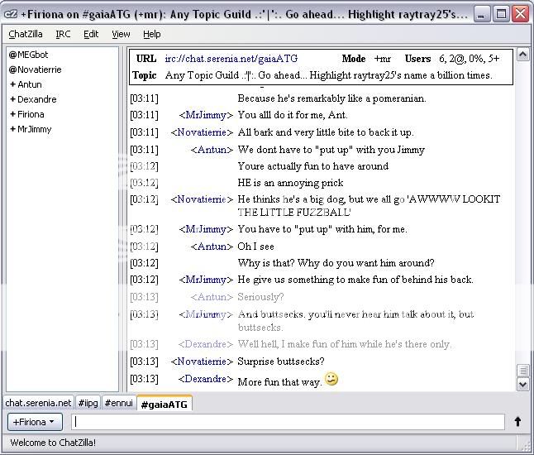Maximize the ChatZilla window

[x=501, y=14]
